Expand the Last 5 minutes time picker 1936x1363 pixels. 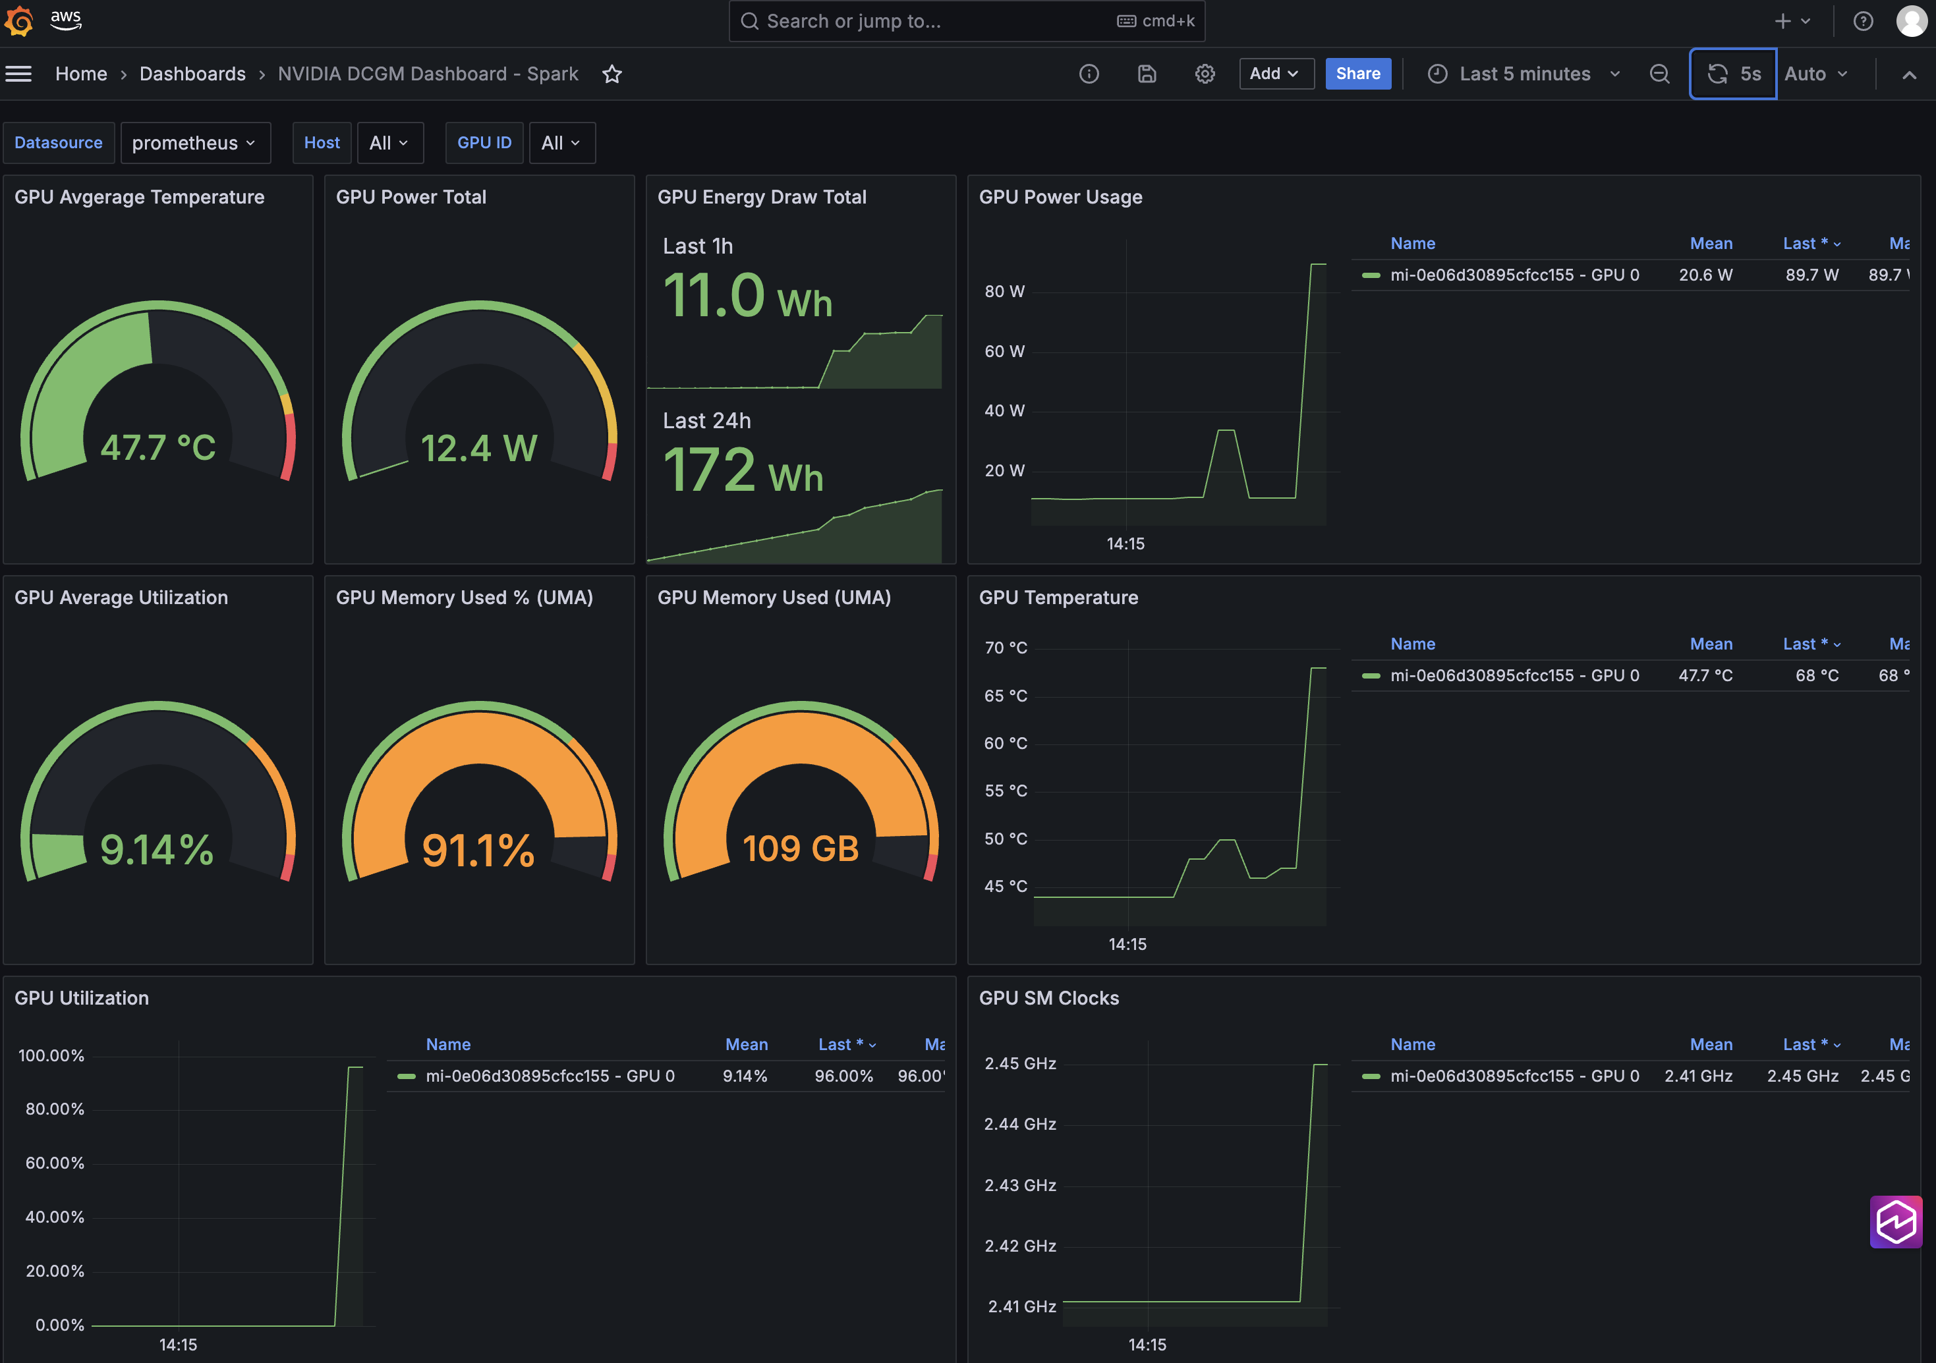pyautogui.click(x=1523, y=74)
